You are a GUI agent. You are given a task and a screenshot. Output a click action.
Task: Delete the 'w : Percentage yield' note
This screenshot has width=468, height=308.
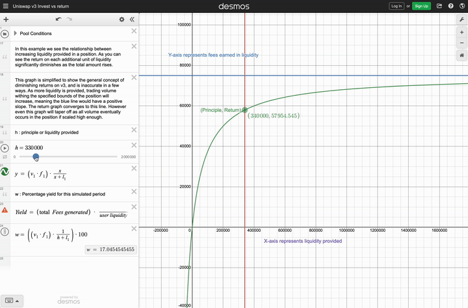click(134, 191)
